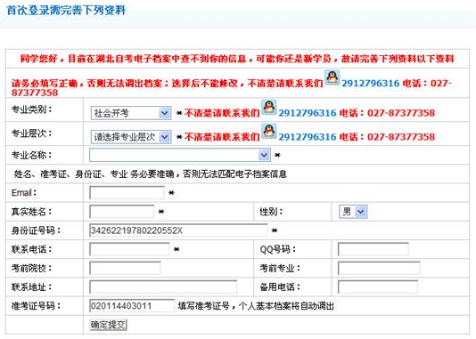Viewport: 476px width, 339px height.
Task: Click the 准考证号码 input field
Action: click(132, 306)
